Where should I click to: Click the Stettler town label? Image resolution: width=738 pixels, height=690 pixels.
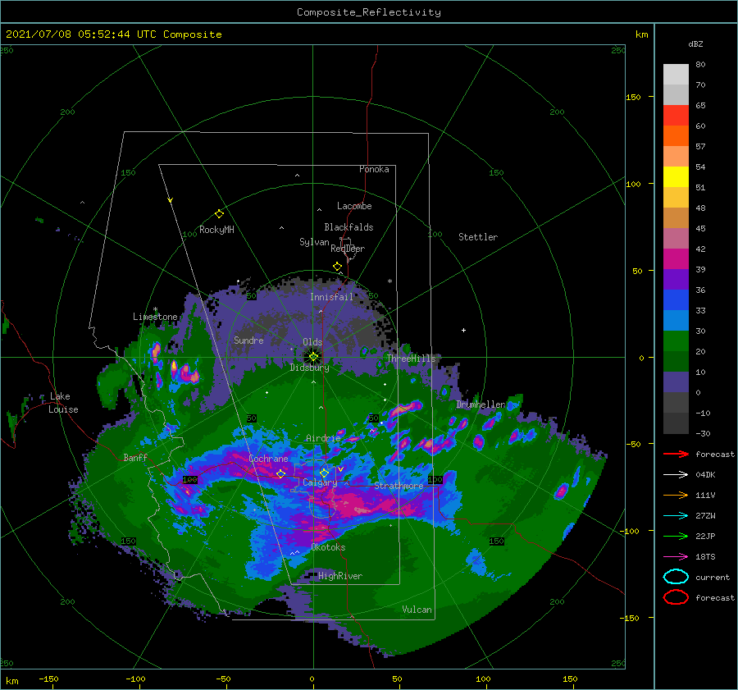pyautogui.click(x=478, y=237)
